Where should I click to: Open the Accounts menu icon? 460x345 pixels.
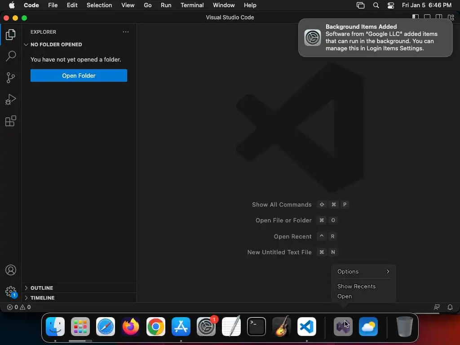pyautogui.click(x=11, y=270)
